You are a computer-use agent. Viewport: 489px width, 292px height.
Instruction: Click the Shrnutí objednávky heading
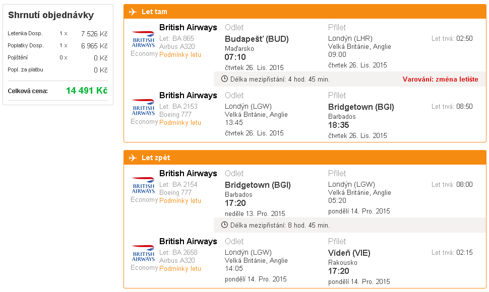(x=51, y=15)
